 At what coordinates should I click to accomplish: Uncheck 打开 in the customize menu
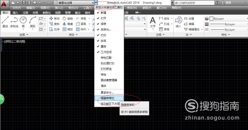pyautogui.click(x=109, y=18)
